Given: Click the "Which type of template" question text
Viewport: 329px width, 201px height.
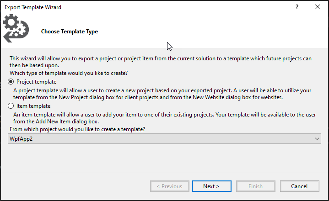Looking at the screenshot, I should pos(69,73).
